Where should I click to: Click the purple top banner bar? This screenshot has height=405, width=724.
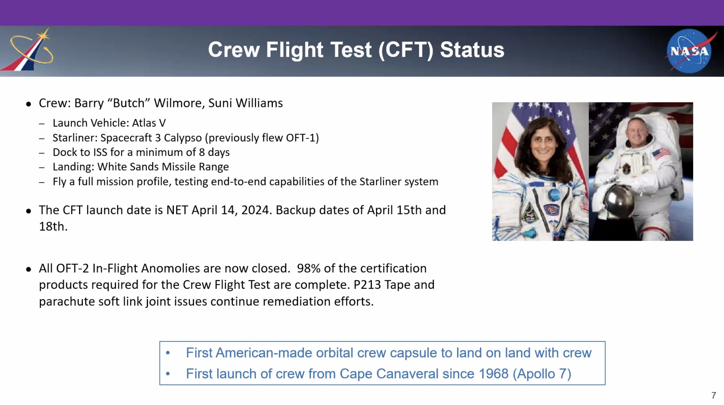pos(362,13)
